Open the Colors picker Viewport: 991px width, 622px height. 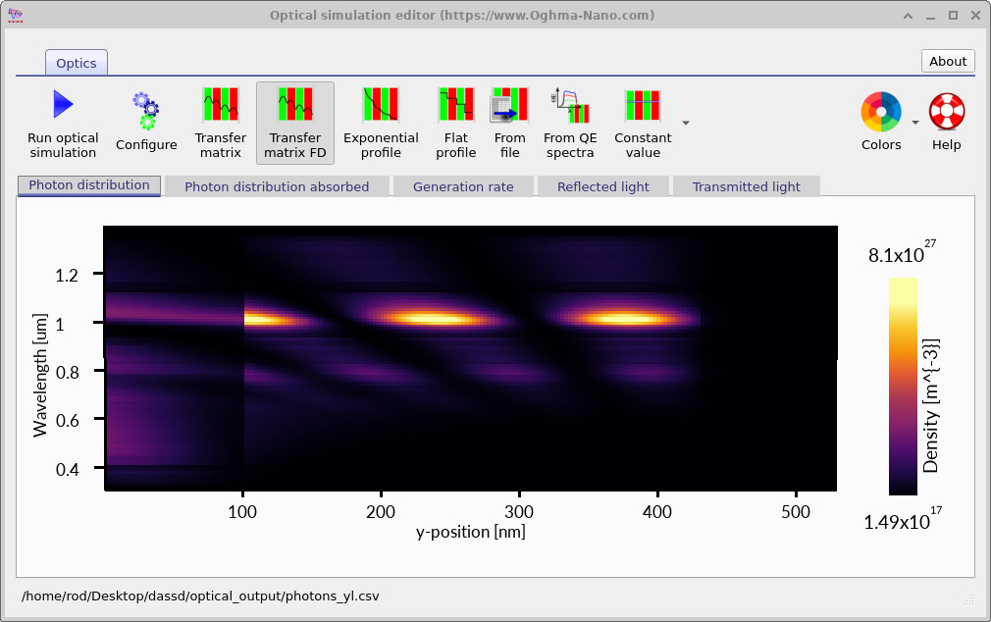pyautogui.click(x=880, y=120)
